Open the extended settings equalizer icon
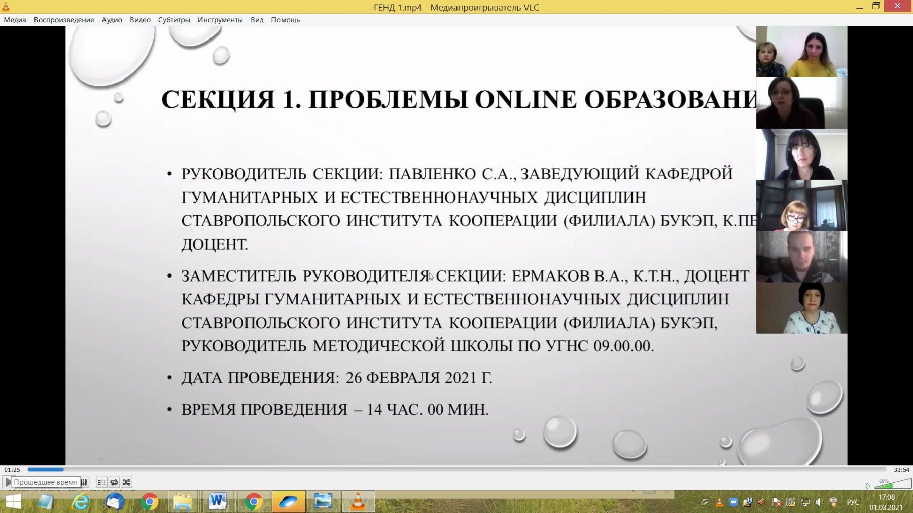The width and height of the screenshot is (913, 513). coord(84,482)
